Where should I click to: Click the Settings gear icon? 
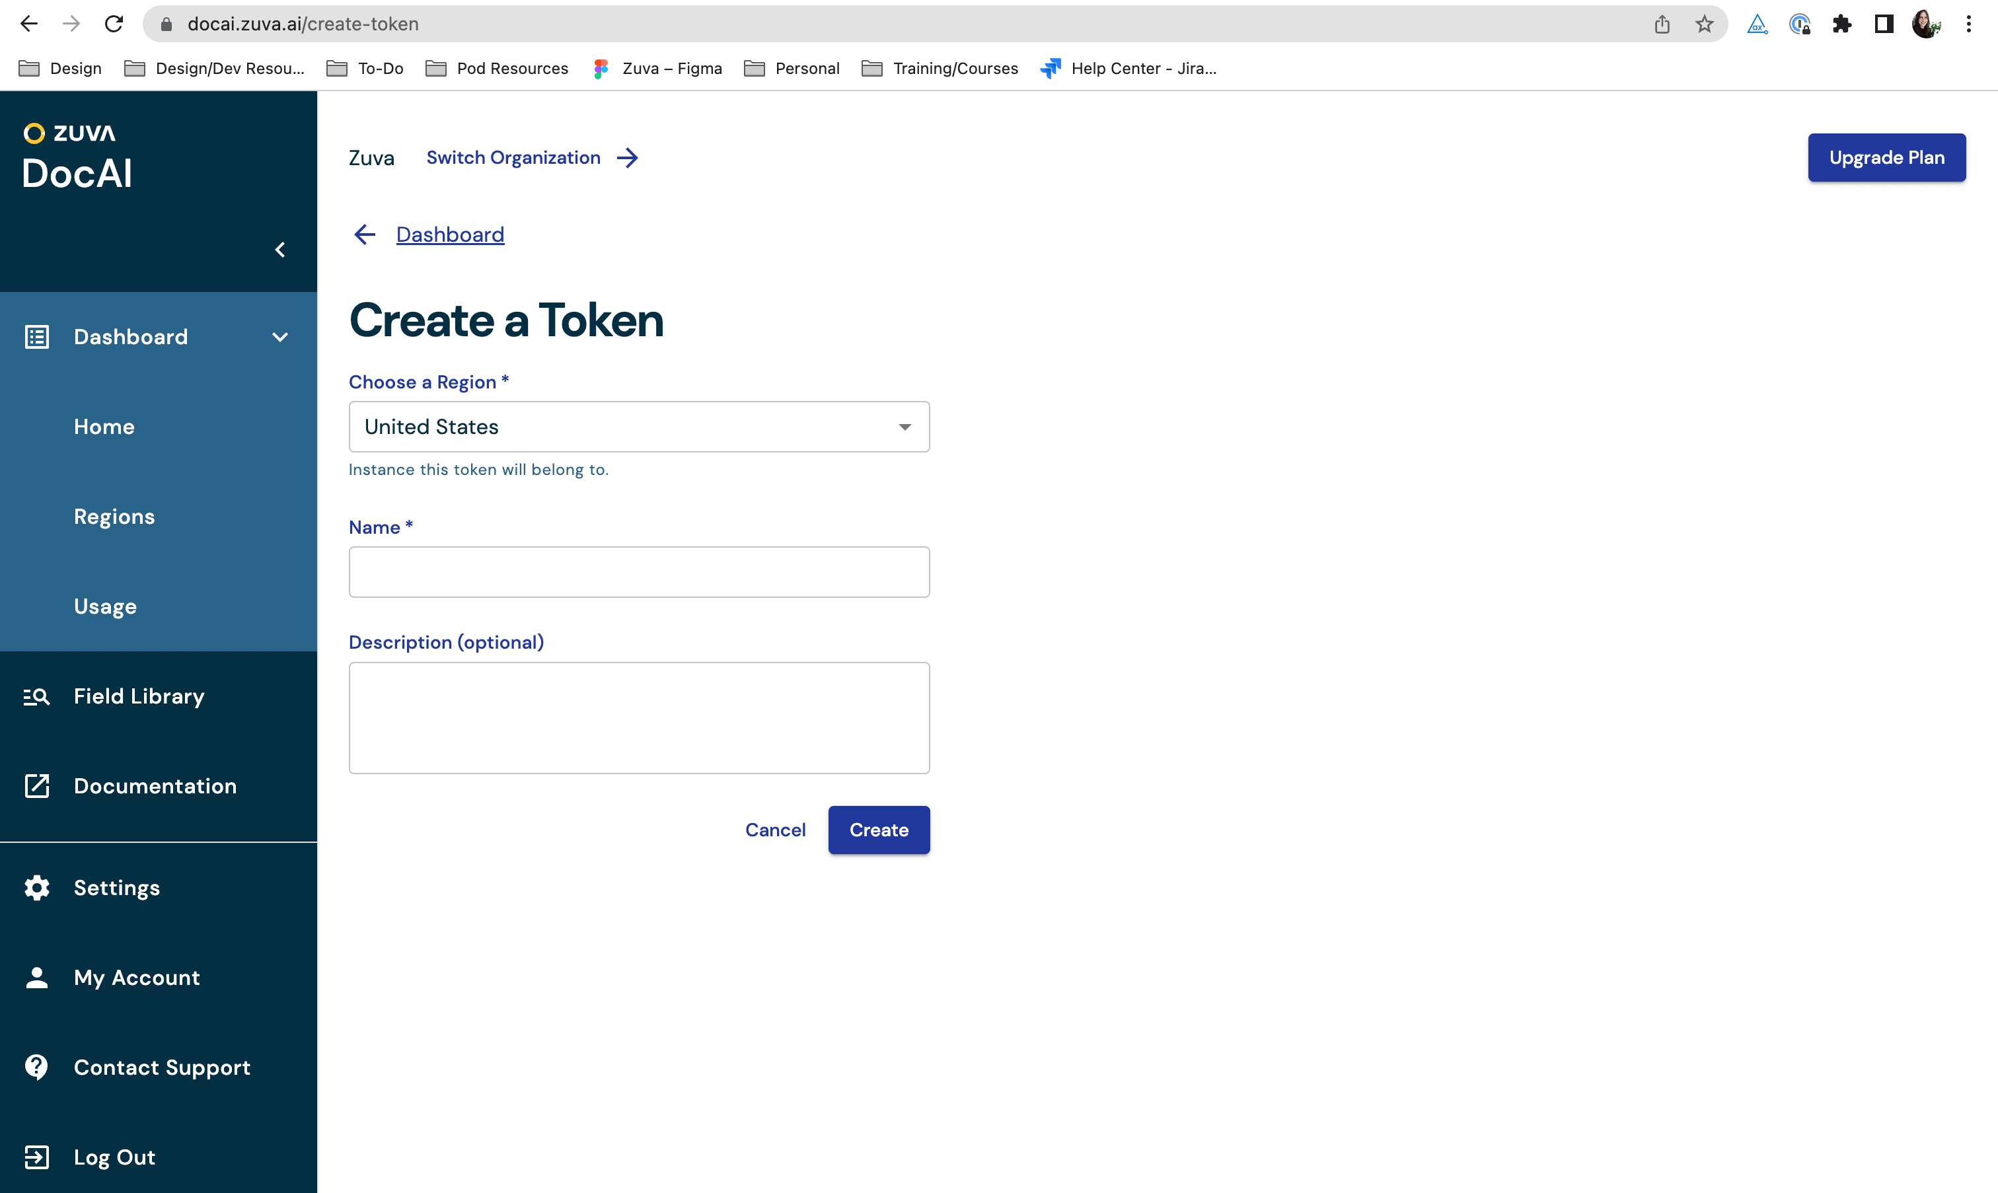point(37,886)
